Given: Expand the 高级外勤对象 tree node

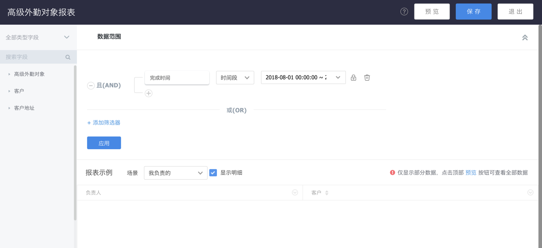Looking at the screenshot, I should pos(9,74).
